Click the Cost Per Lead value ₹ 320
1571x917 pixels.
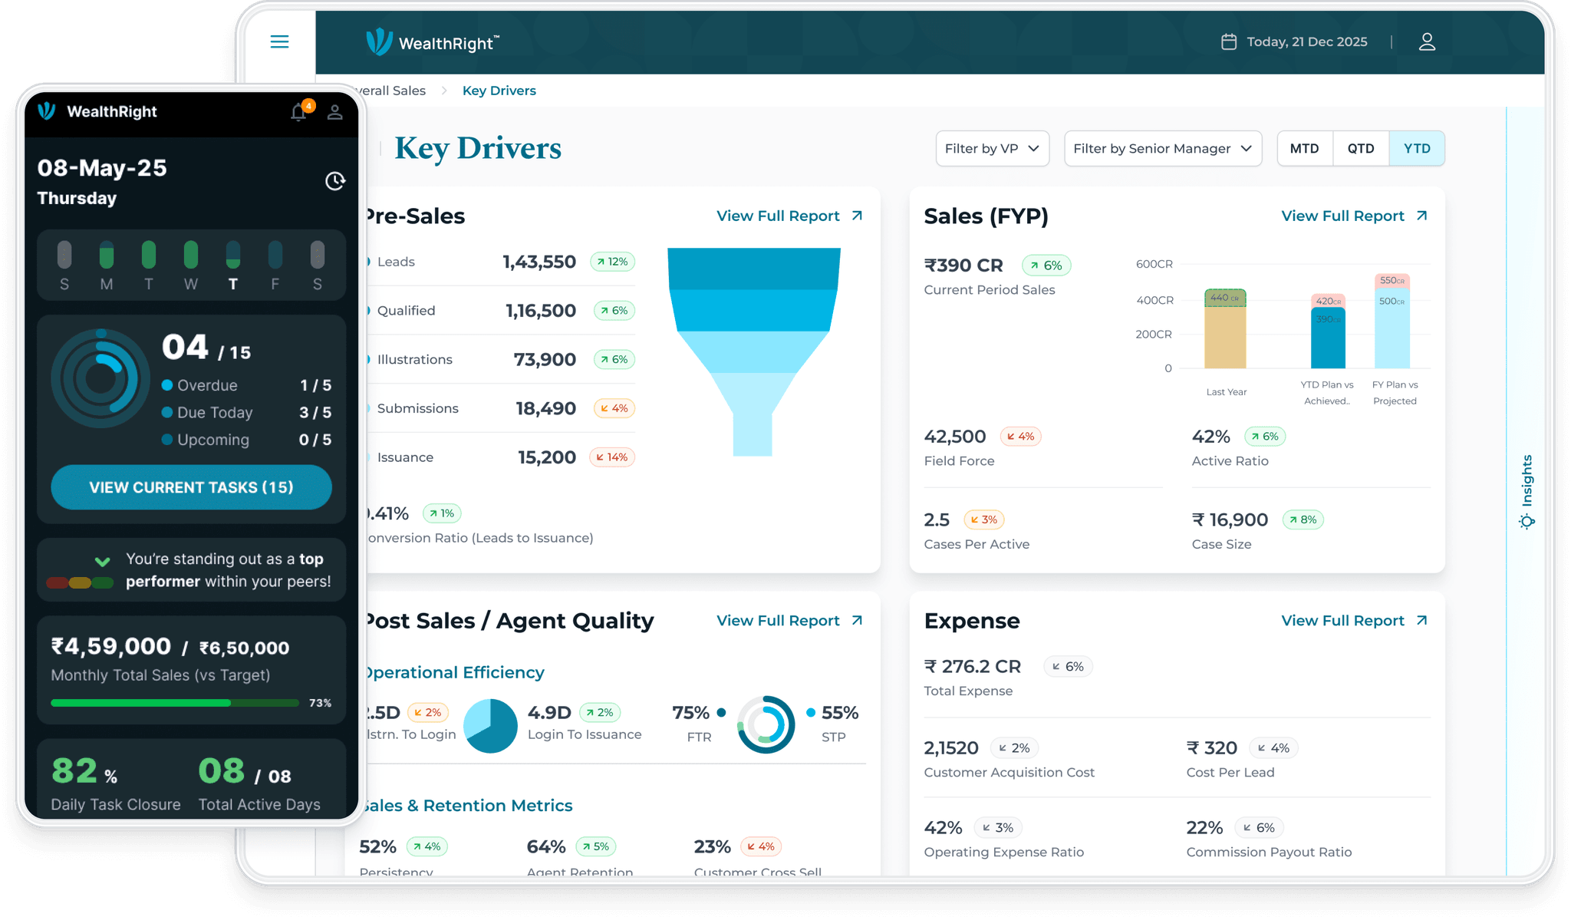tap(1212, 747)
